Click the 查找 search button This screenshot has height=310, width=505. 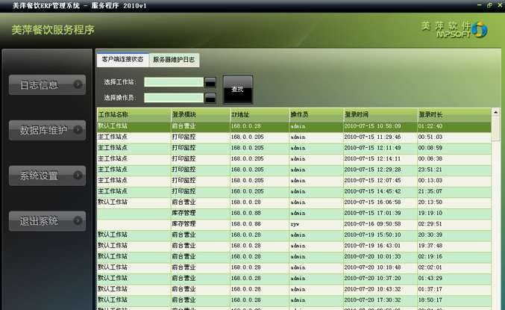click(x=238, y=90)
